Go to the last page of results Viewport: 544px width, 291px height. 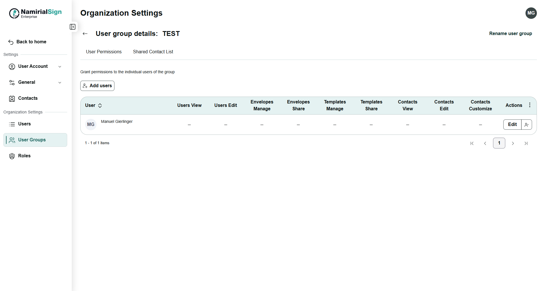click(526, 143)
